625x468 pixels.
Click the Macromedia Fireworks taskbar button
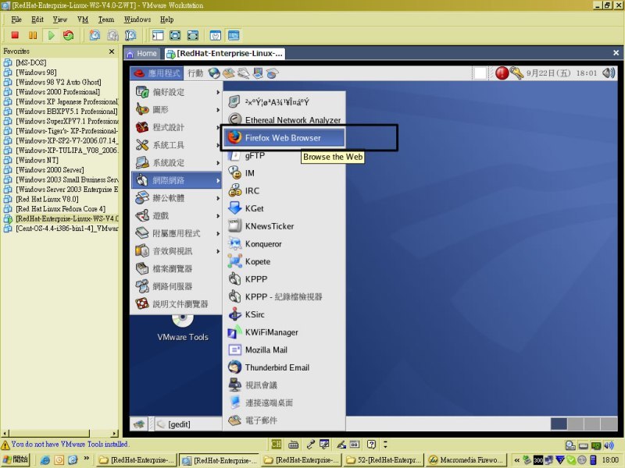point(466,460)
